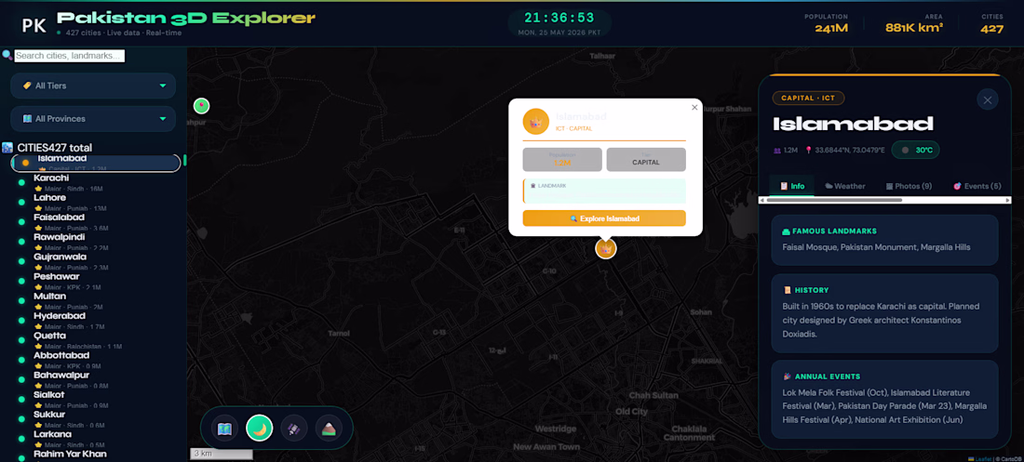Click the PK logo in the header
The height and width of the screenshot is (462, 1024).
[x=34, y=25]
